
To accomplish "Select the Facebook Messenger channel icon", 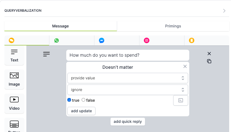I will [x=102, y=41].
